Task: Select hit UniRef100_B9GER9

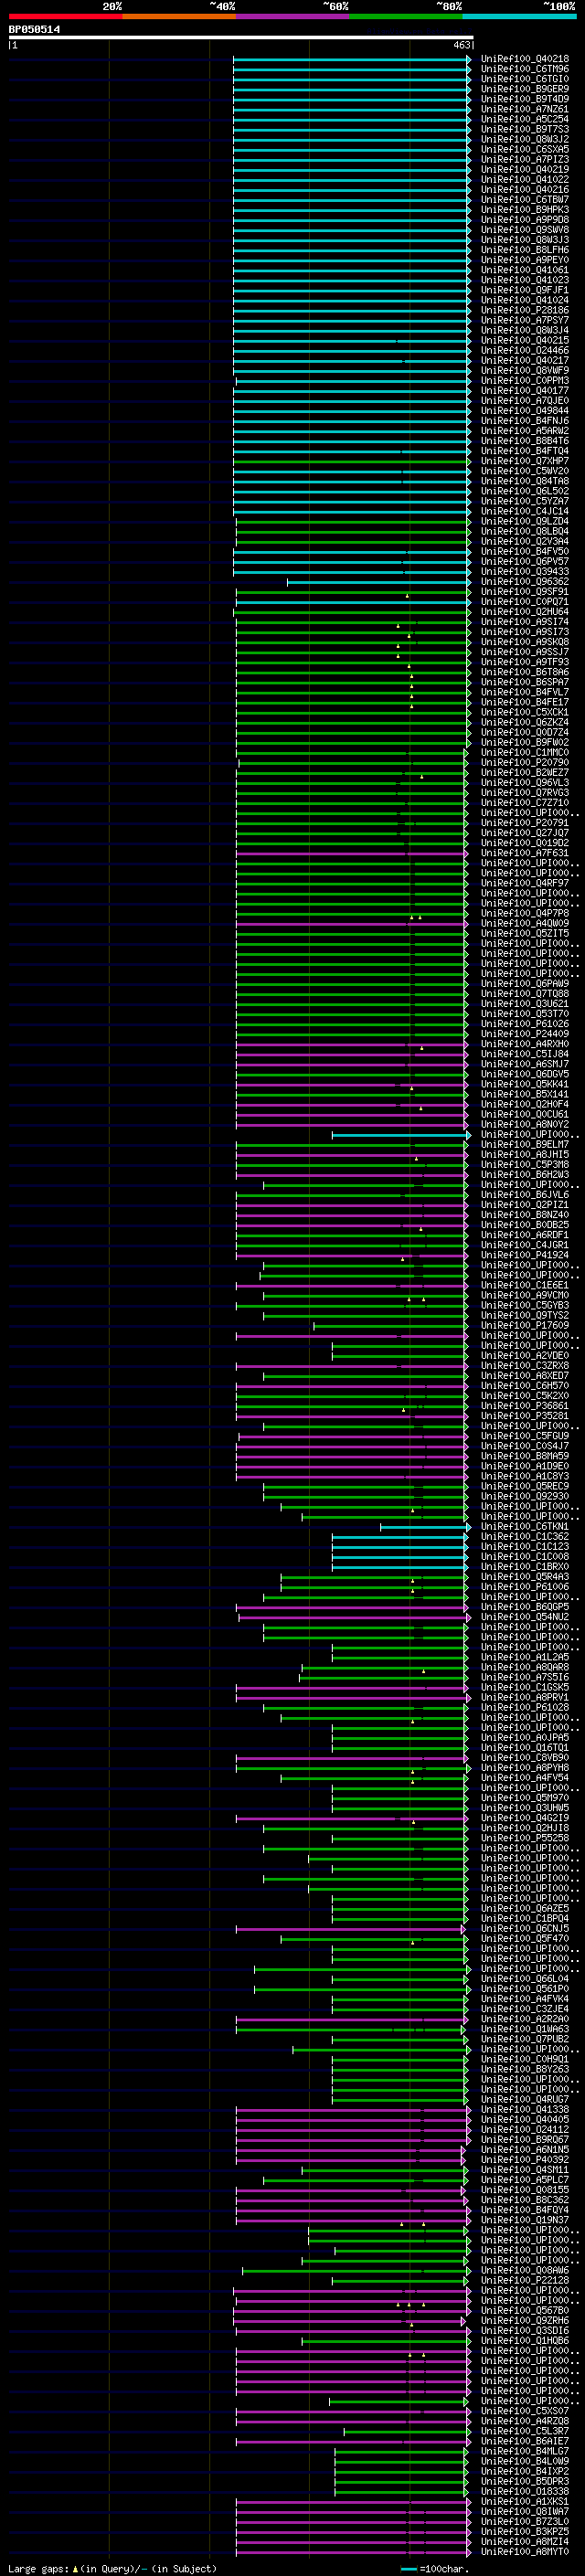Action: [525, 89]
